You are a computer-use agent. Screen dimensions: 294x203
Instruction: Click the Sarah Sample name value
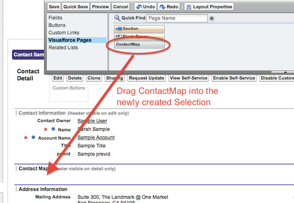(94, 129)
